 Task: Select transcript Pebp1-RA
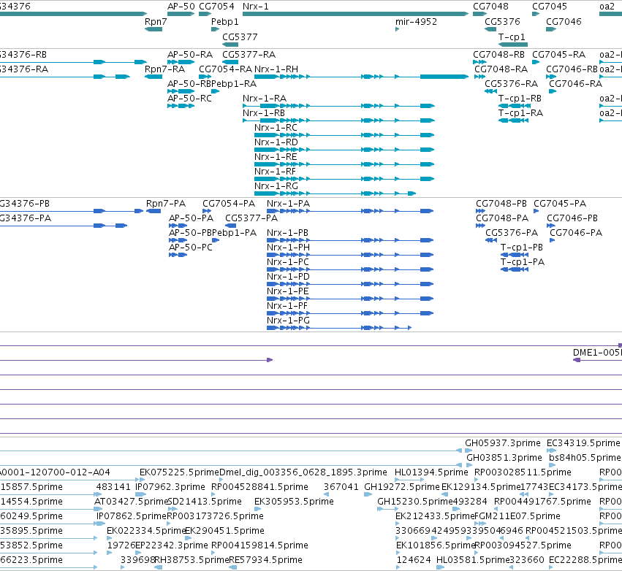(234, 84)
